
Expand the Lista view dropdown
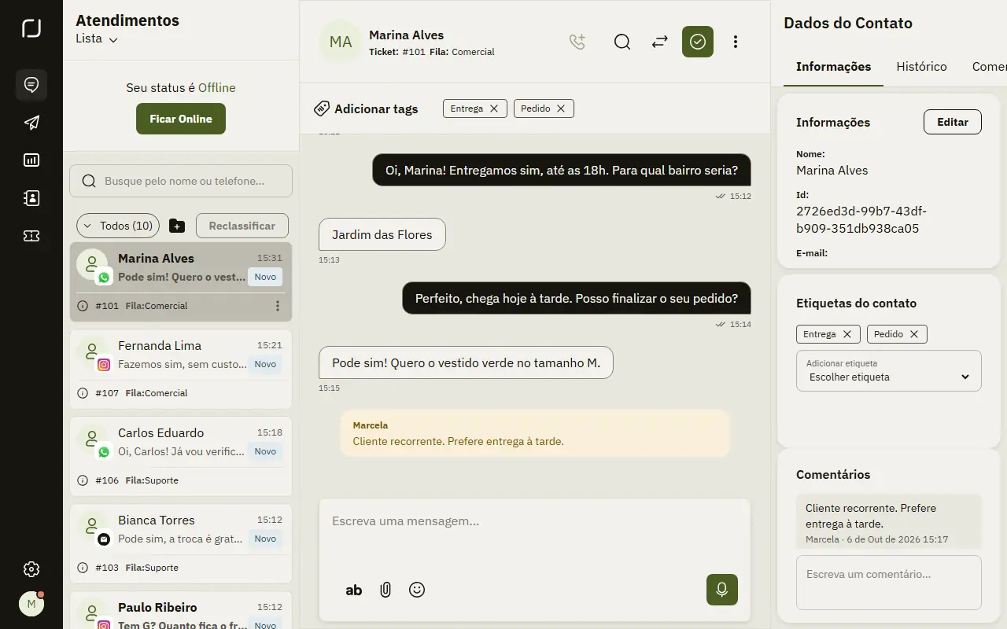[x=97, y=39]
